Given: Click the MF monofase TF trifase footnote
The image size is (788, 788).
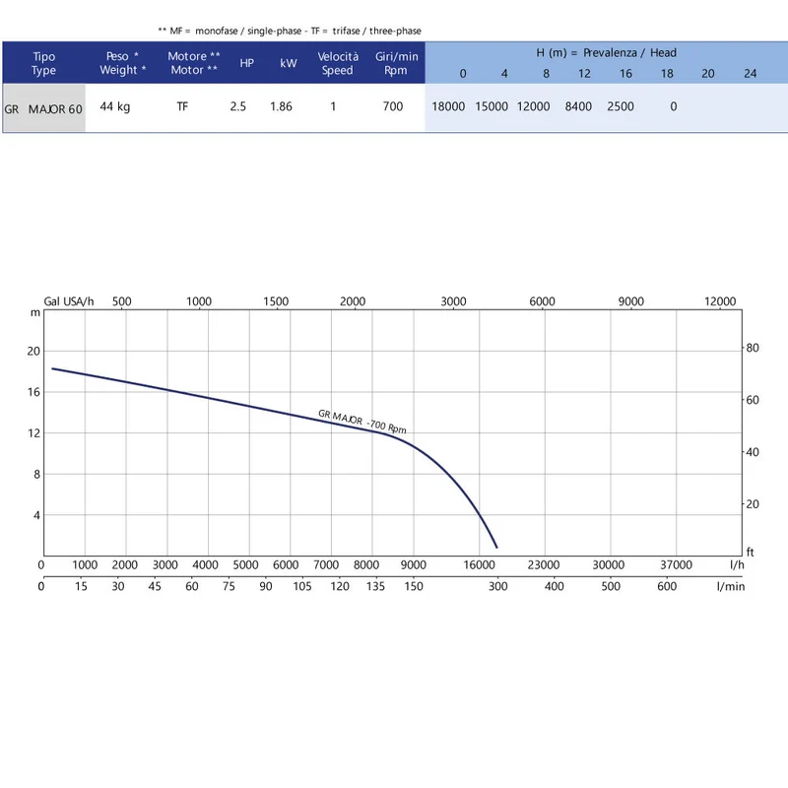Looking at the screenshot, I should point(290,31).
